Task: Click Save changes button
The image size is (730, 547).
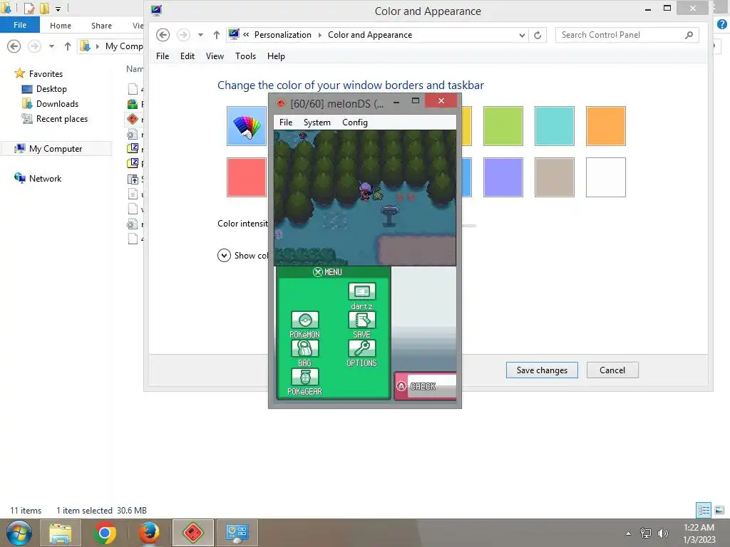Action: pyautogui.click(x=542, y=370)
